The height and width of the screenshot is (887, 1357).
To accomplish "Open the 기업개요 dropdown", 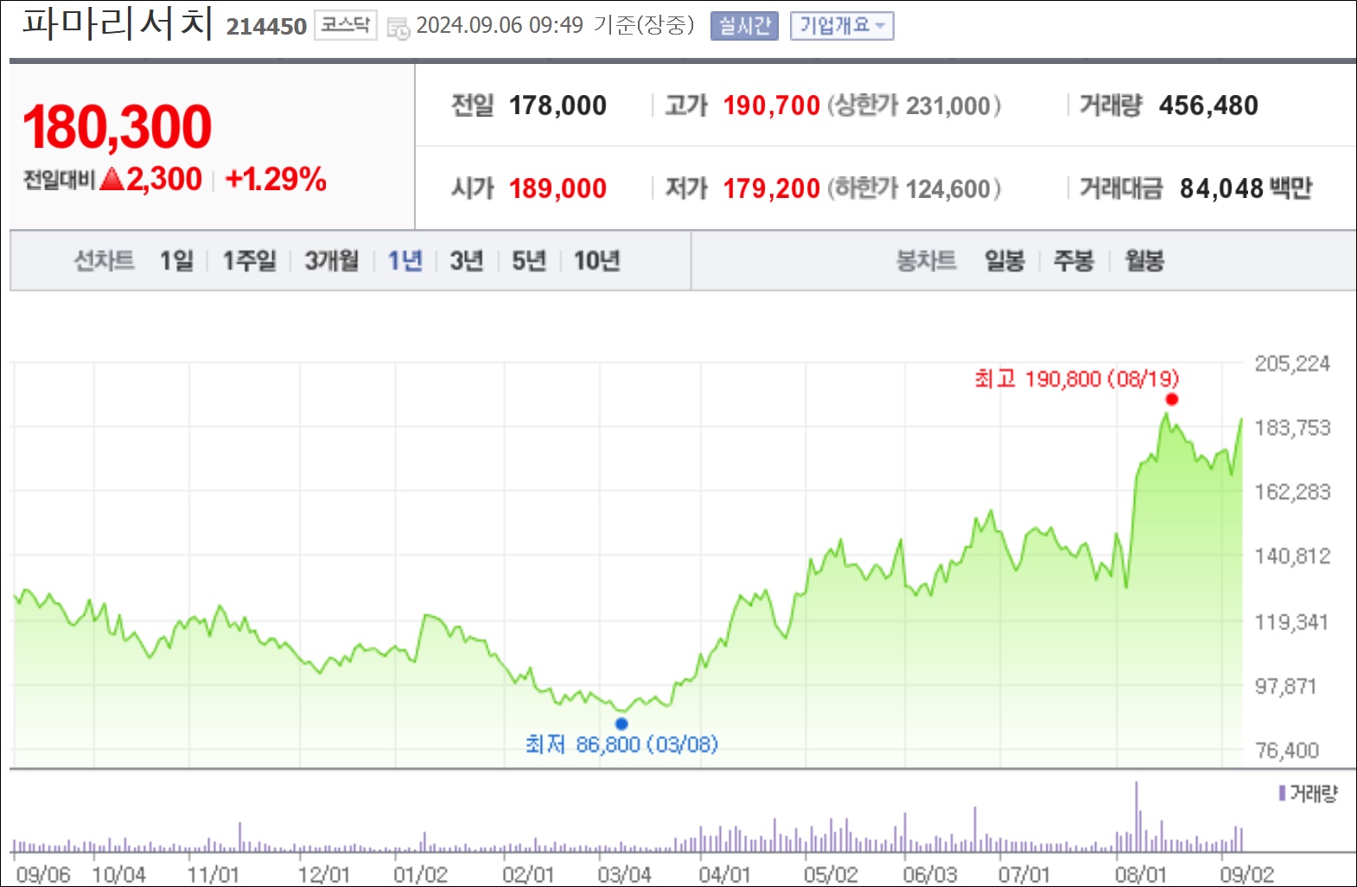I will click(x=842, y=26).
